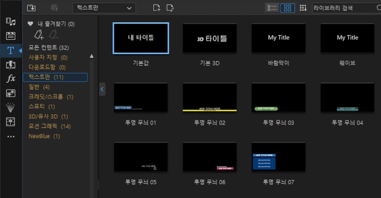Select 사용자 지정 (0) category
381x198 pixels.
tap(48, 57)
